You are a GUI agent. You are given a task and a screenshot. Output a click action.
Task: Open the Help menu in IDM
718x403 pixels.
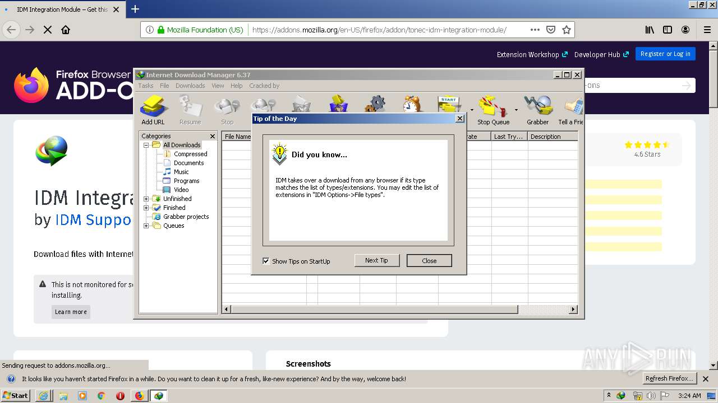237,86
